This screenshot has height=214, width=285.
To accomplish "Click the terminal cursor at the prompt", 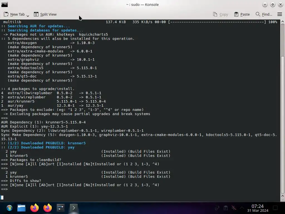I will click(x=2, y=198).
